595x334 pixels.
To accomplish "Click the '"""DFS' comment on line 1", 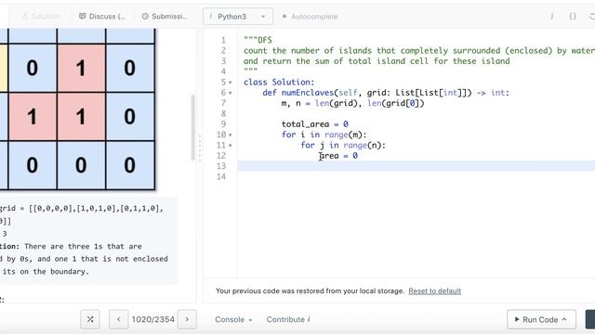I will pyautogui.click(x=258, y=40).
